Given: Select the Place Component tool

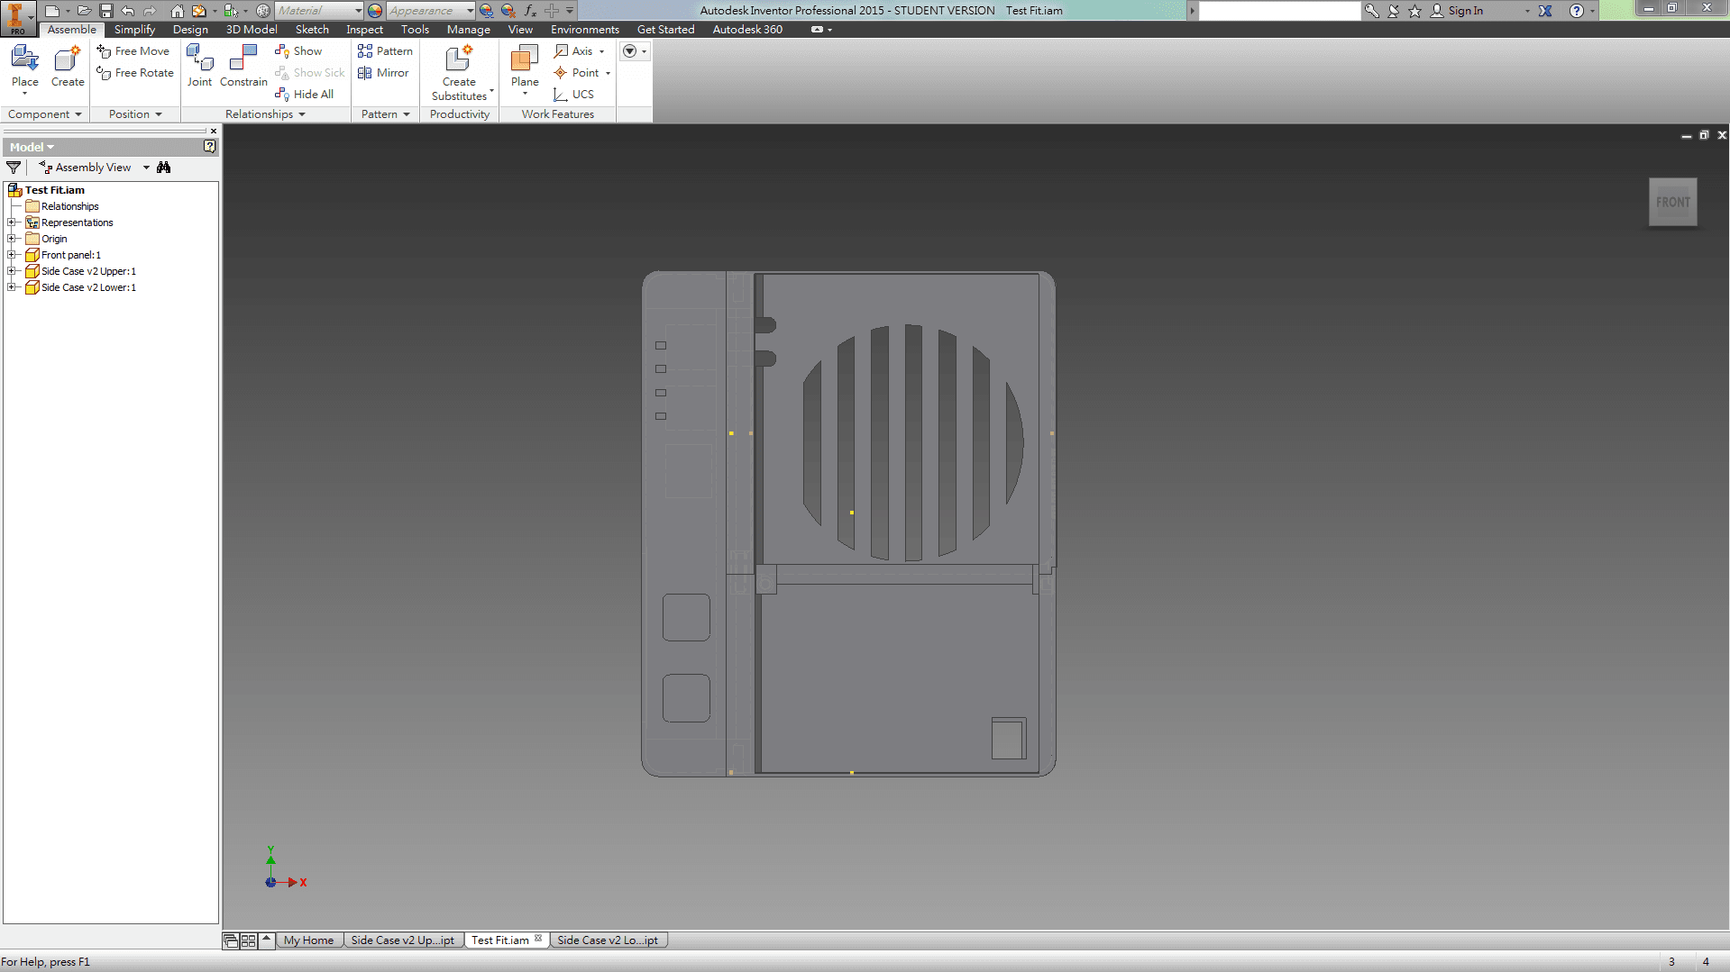Looking at the screenshot, I should 23,68.
